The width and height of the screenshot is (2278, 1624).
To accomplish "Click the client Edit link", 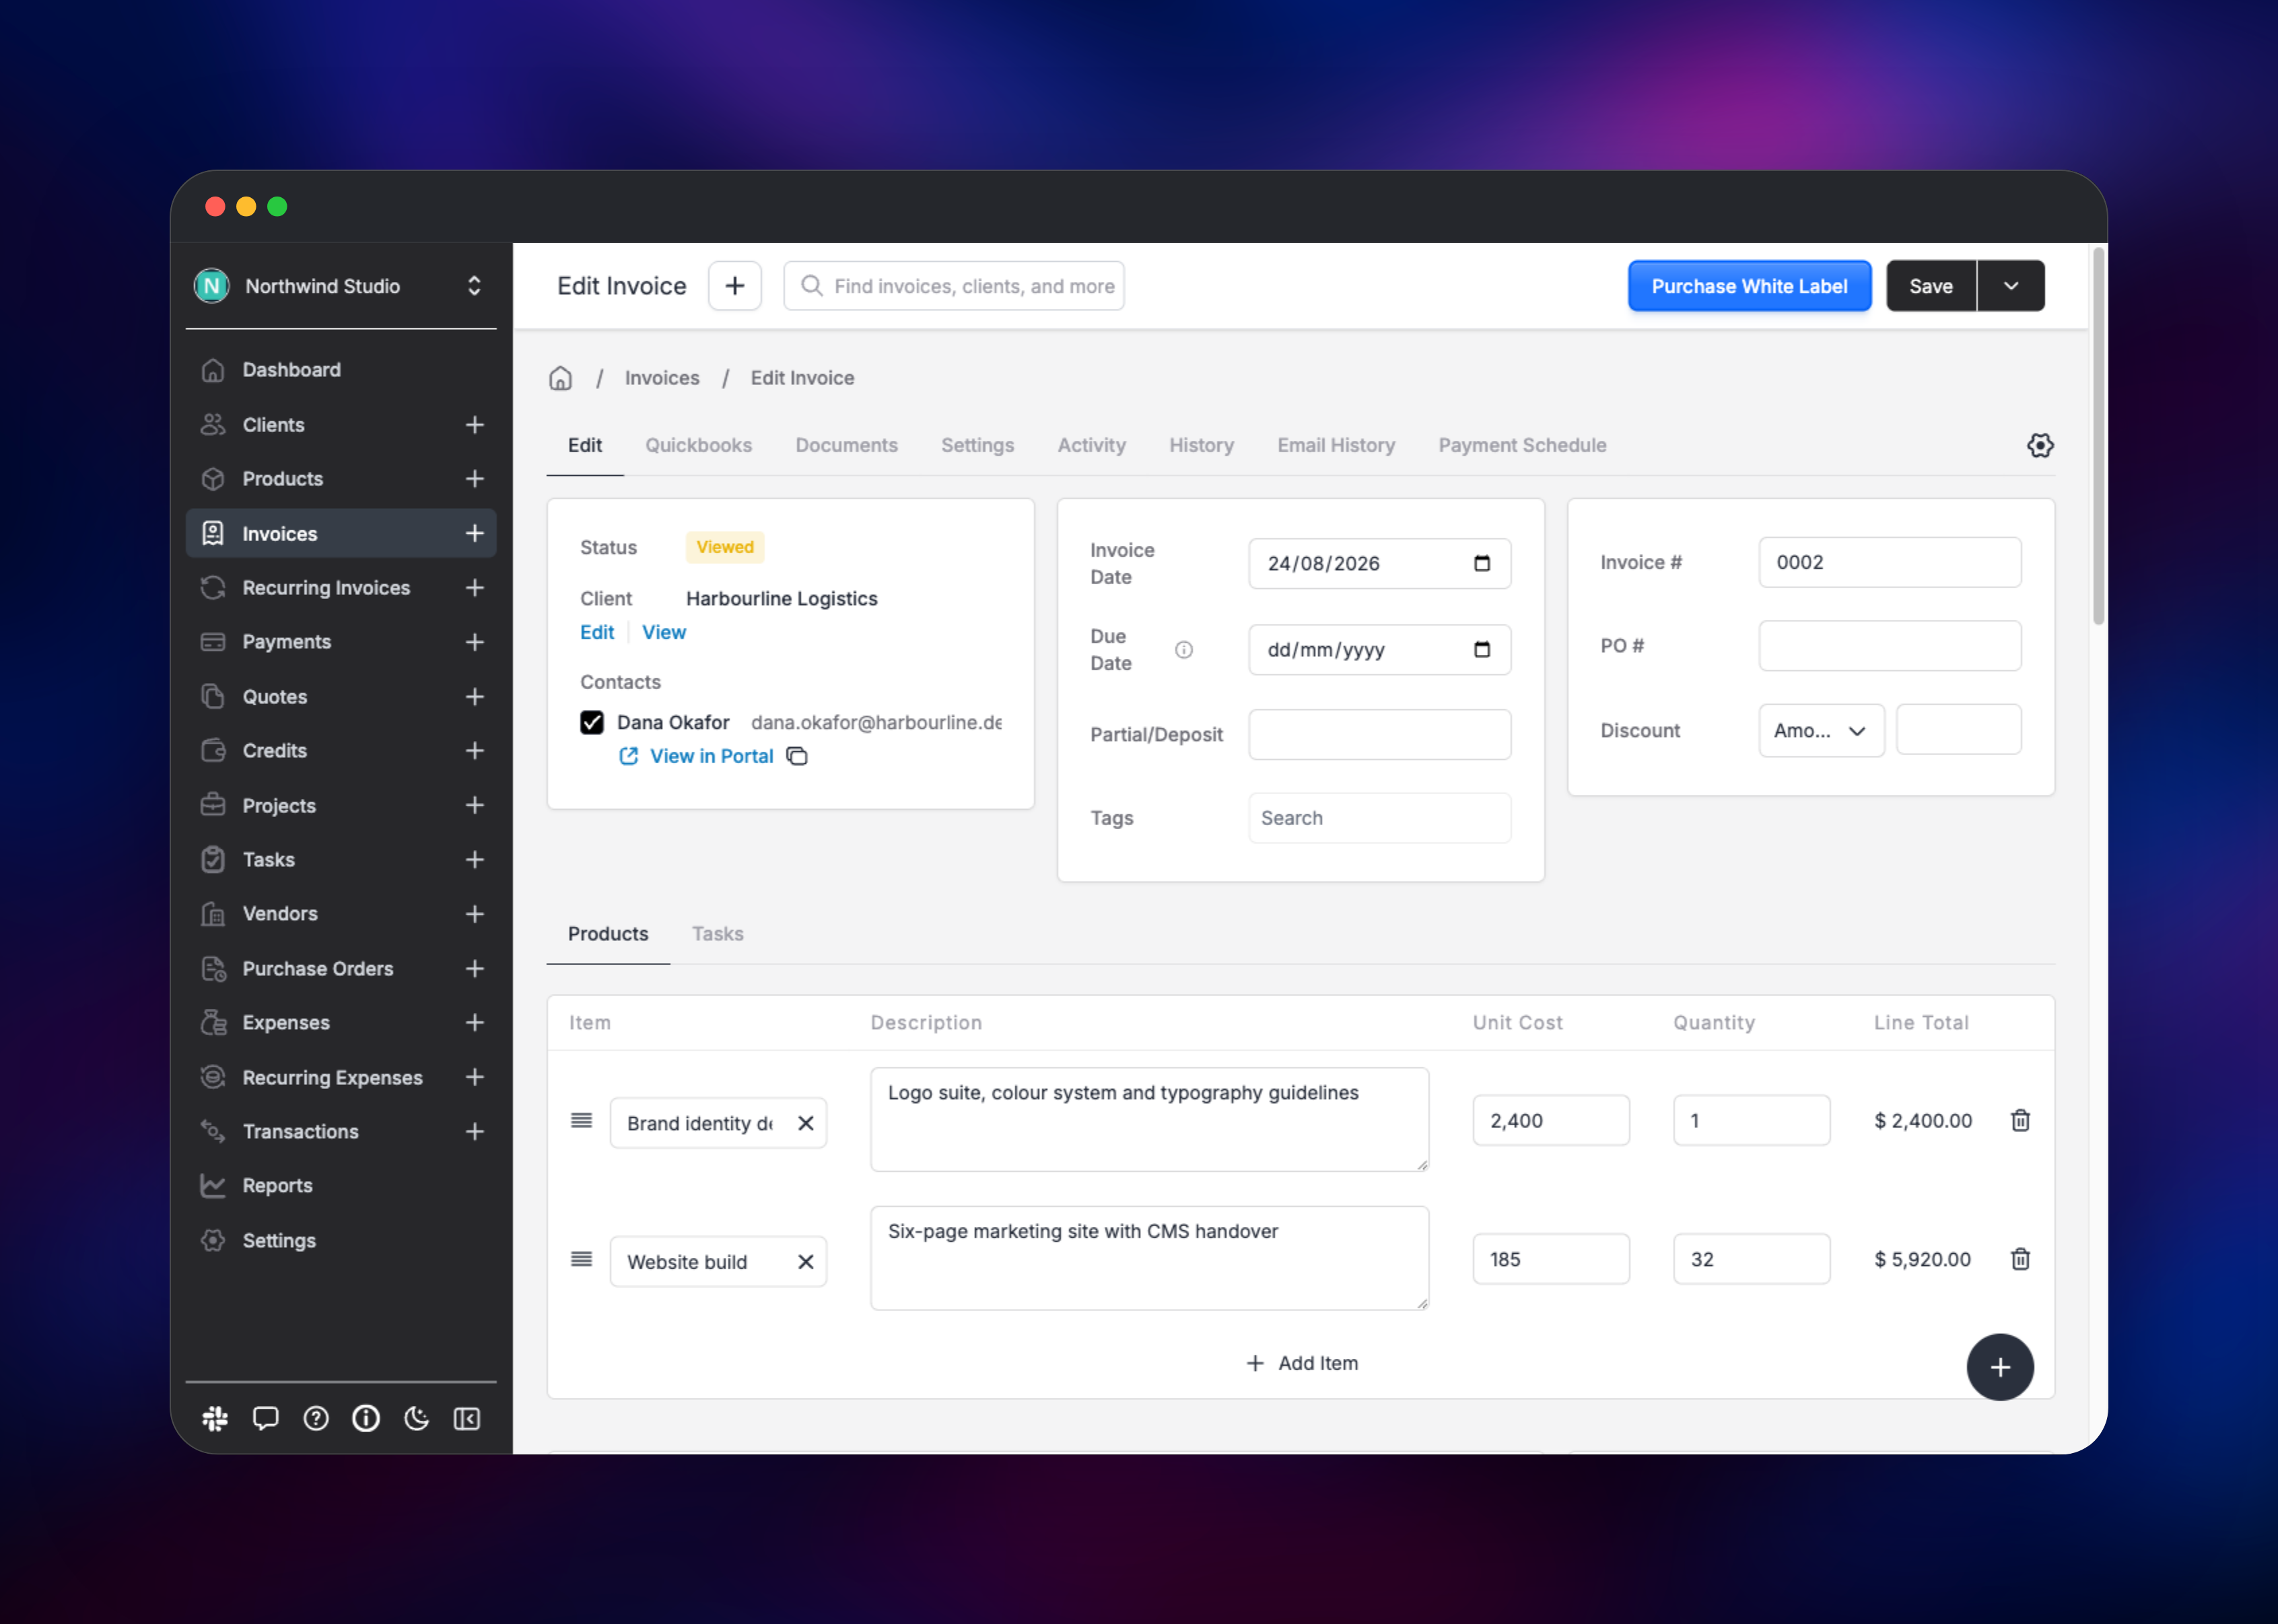I will tap(597, 632).
